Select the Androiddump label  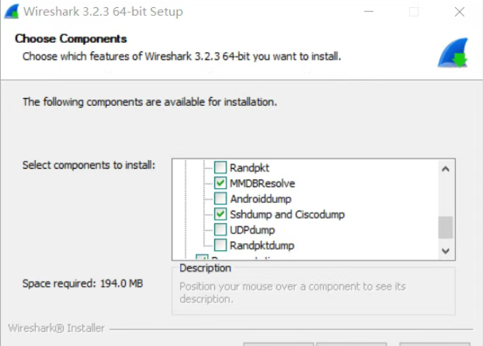tap(261, 199)
